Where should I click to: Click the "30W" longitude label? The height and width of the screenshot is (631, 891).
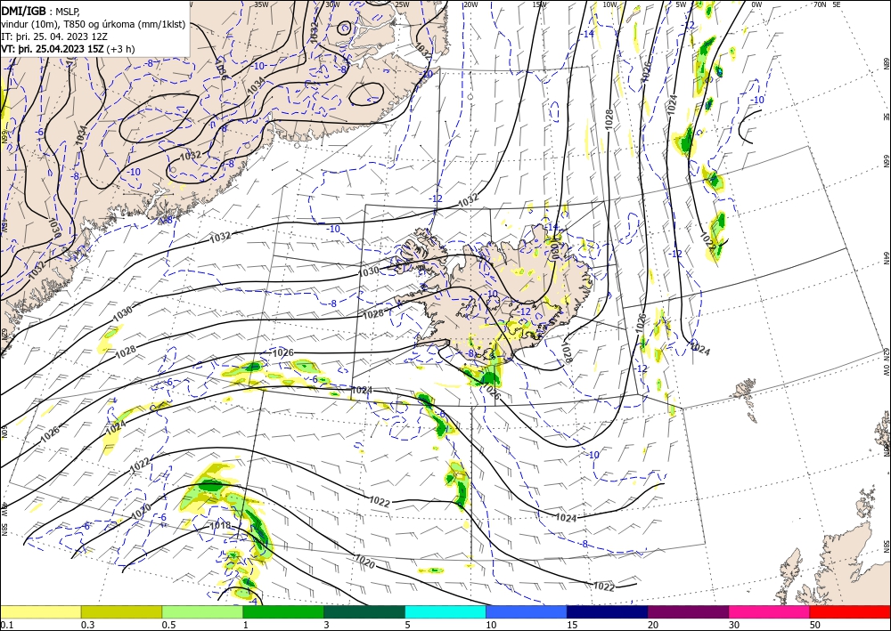pos(332,4)
